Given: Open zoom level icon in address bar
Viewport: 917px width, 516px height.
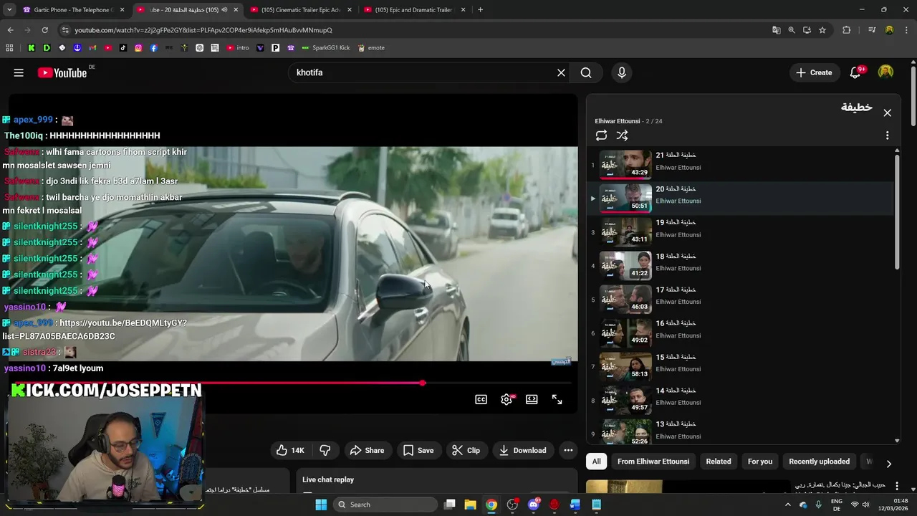Looking at the screenshot, I should tap(792, 30).
